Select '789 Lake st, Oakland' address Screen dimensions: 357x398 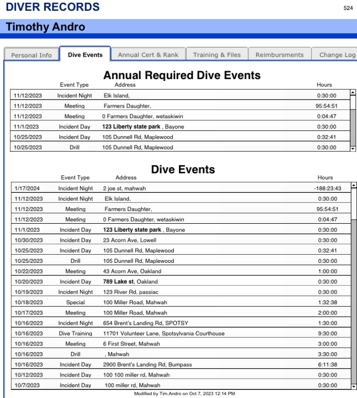[130, 281]
